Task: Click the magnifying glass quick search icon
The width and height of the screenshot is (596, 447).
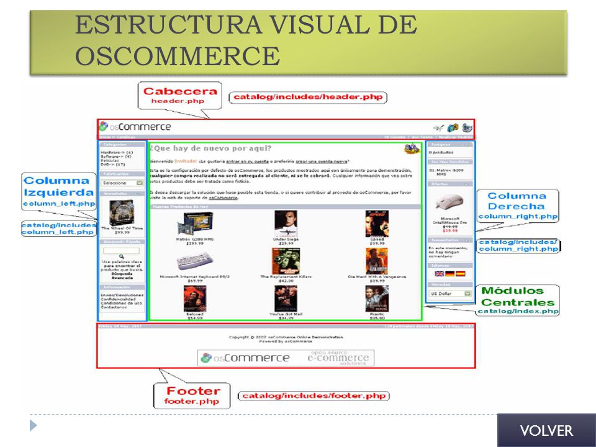Action: (121, 256)
